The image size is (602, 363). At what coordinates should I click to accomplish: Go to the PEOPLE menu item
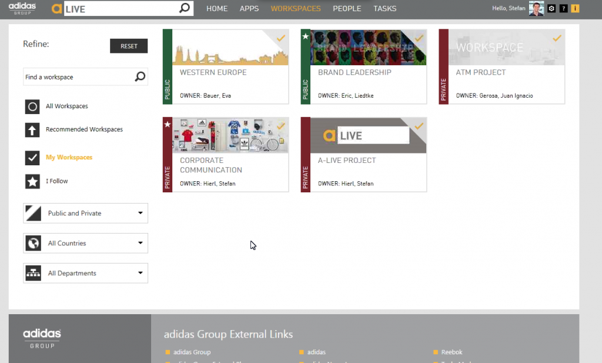click(x=347, y=9)
